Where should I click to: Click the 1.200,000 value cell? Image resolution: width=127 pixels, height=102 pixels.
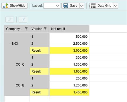[69, 85]
